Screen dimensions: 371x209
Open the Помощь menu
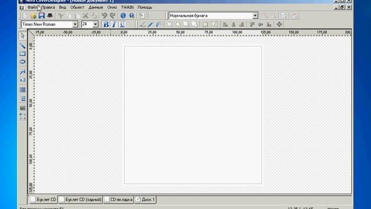145,8
